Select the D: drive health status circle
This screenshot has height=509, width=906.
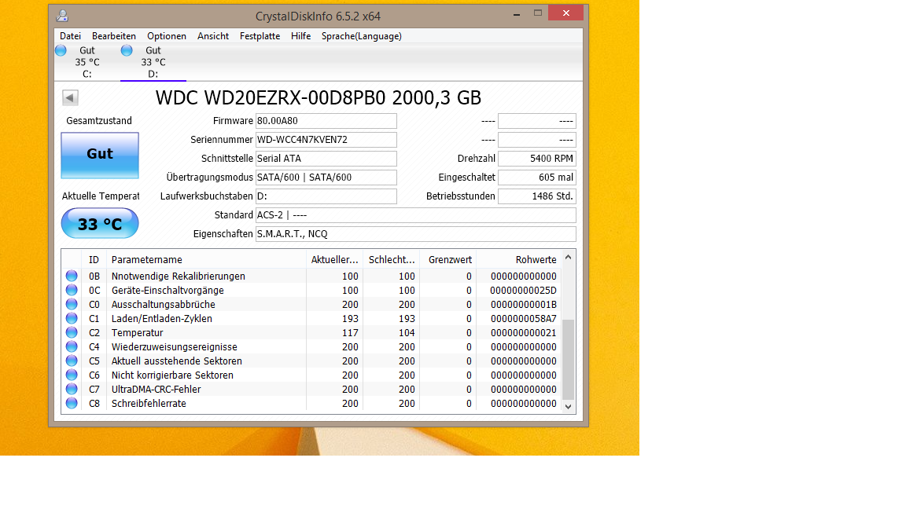[x=127, y=51]
